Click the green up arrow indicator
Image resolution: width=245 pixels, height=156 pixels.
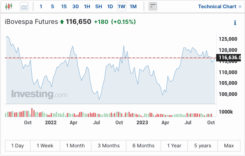pyautogui.click(x=62, y=22)
